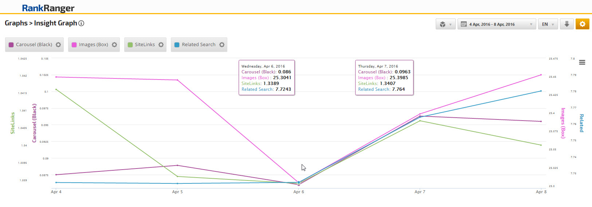Expand the EN language dropdown
The height and width of the screenshot is (207, 592).
[548, 24]
